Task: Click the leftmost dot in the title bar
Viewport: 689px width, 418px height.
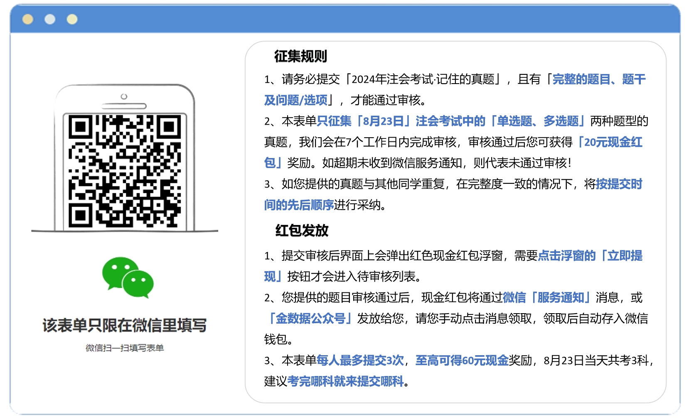Action: 28,19
